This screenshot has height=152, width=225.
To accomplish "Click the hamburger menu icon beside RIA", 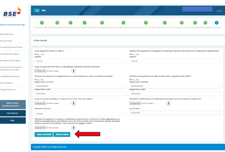I will point(37,11).
